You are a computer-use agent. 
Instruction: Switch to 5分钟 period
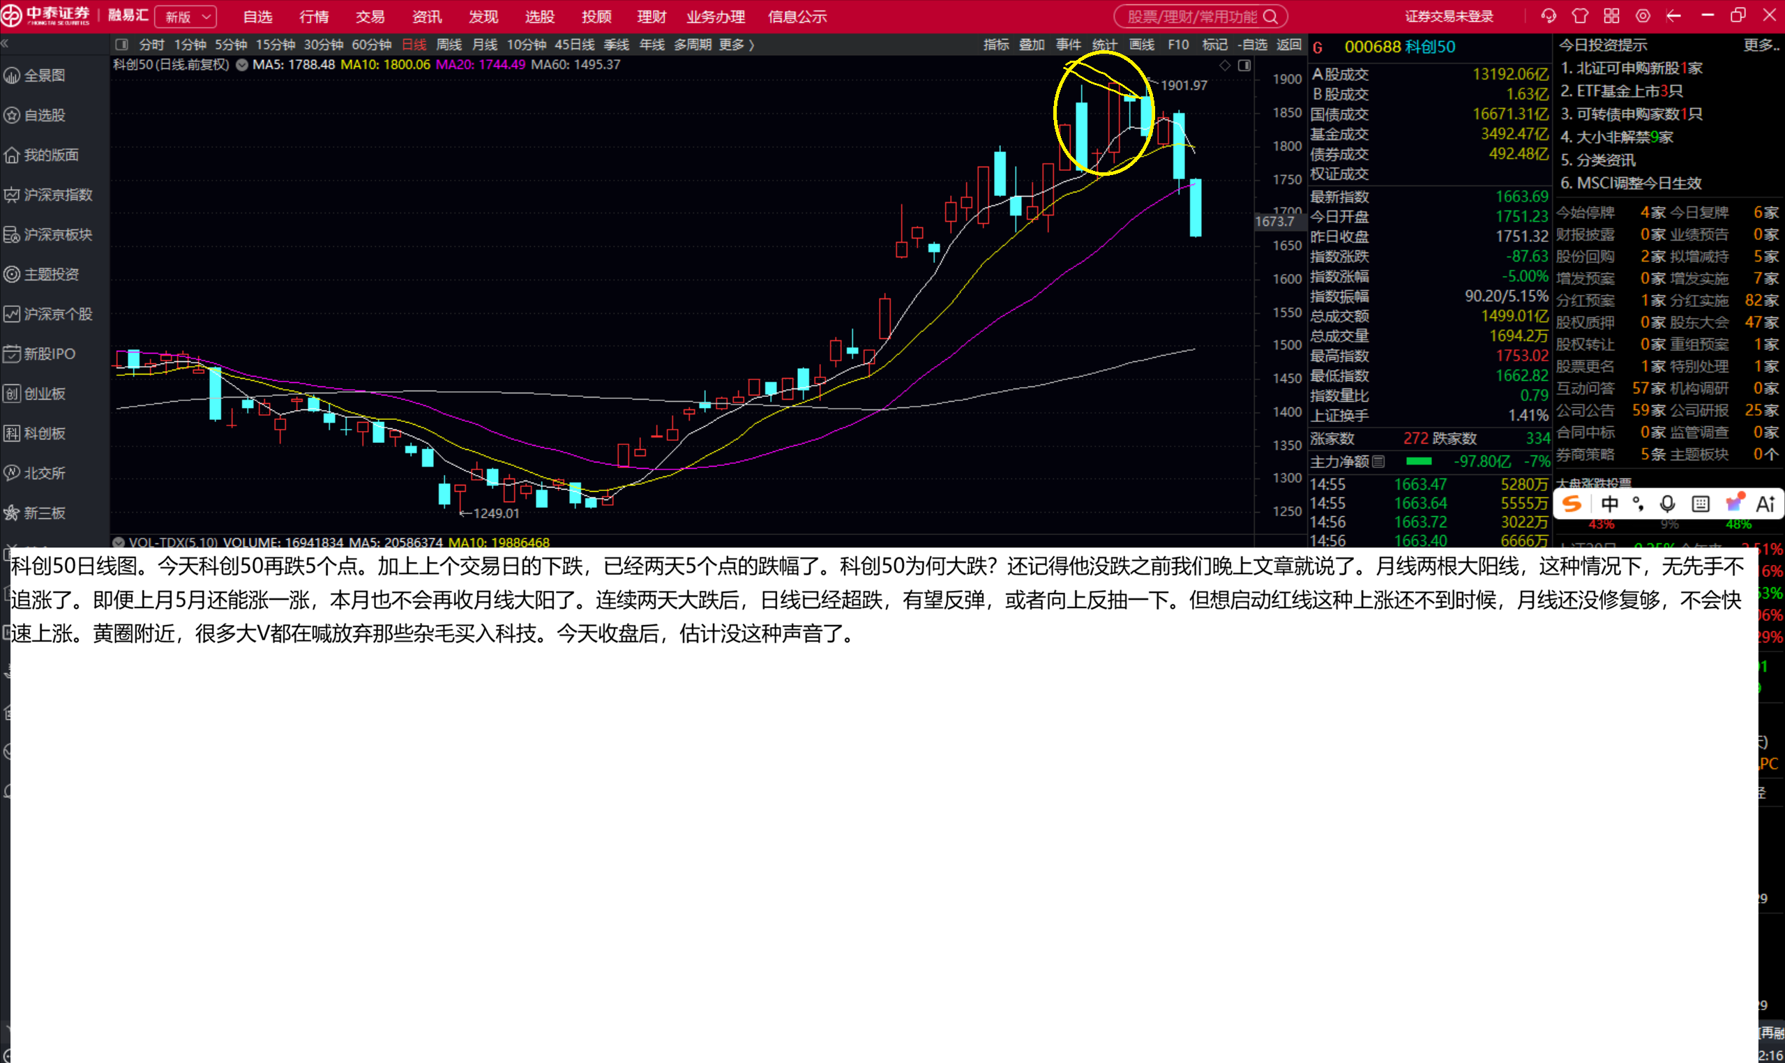[x=231, y=45]
